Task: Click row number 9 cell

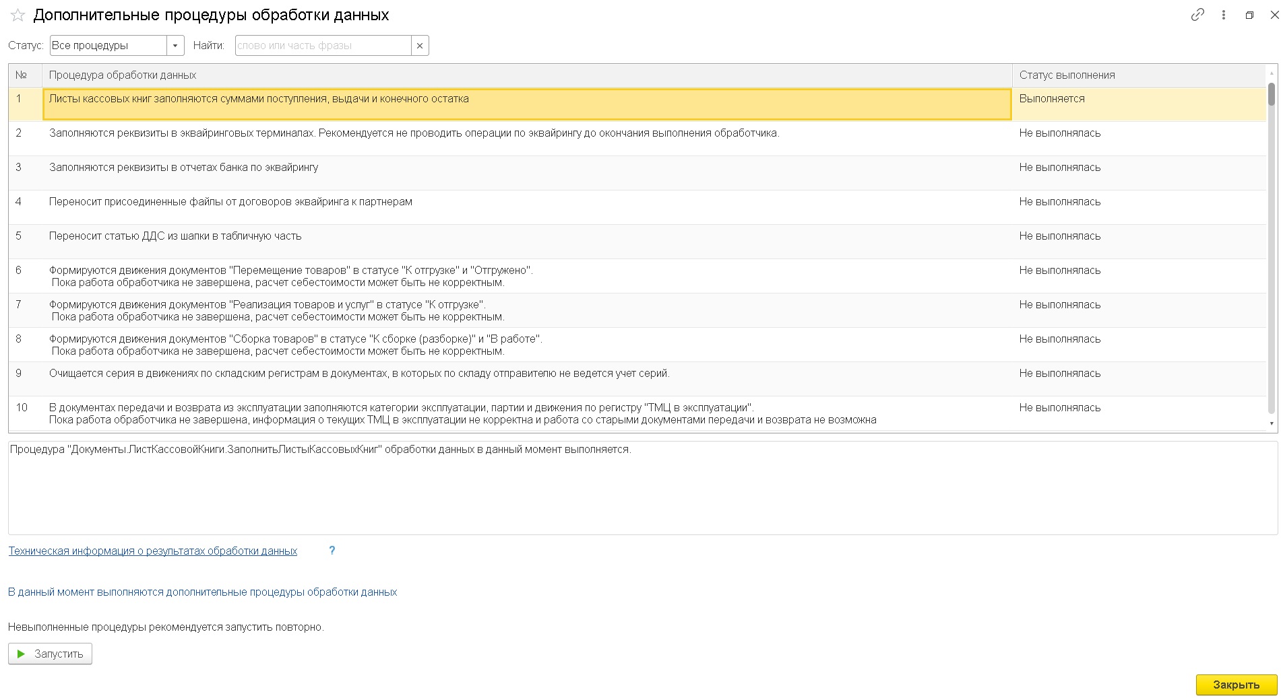Action: coord(25,379)
